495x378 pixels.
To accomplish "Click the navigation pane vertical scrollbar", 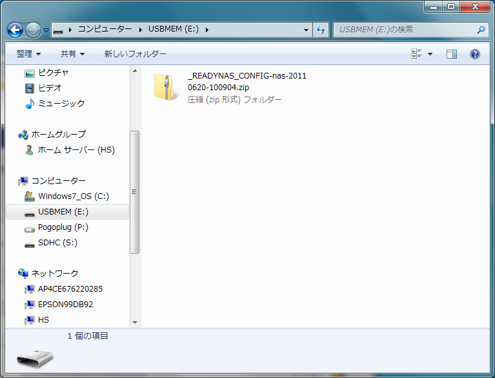I will [x=135, y=191].
